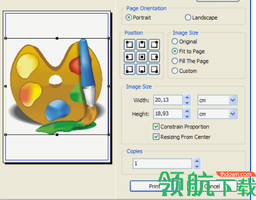Align image to middle-right position
The height and width of the screenshot is (200, 256).
(x=154, y=57)
